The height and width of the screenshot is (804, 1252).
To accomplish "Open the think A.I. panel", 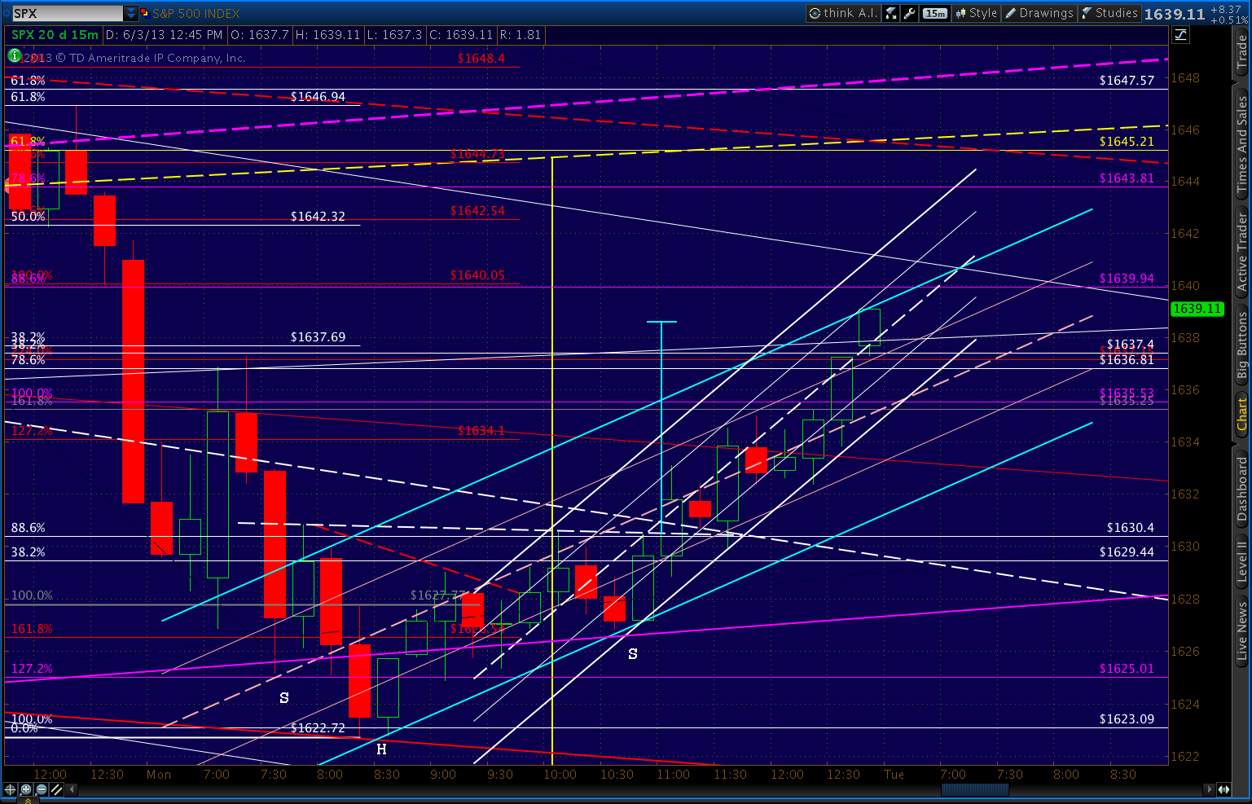I will pyautogui.click(x=843, y=13).
